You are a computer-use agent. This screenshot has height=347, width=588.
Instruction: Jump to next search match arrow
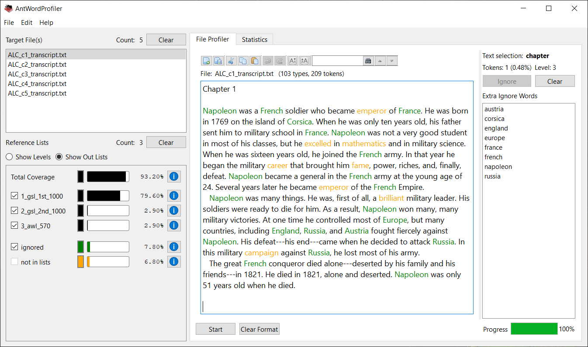392,61
